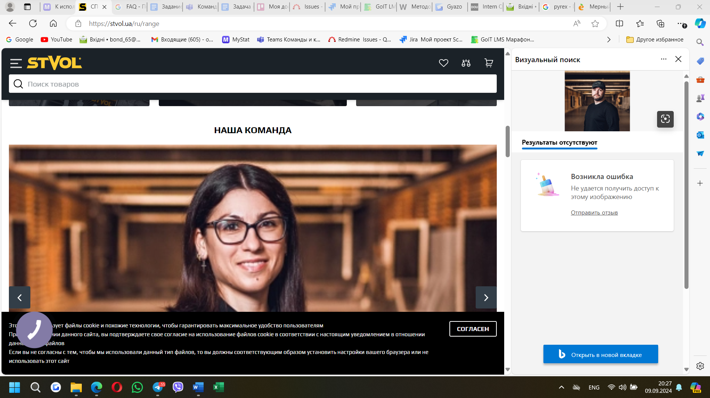
Task: Click the Поиск товаров search field
Action: point(252,84)
